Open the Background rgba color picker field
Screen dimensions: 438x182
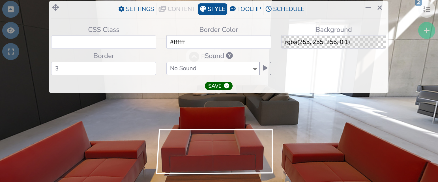tap(334, 42)
